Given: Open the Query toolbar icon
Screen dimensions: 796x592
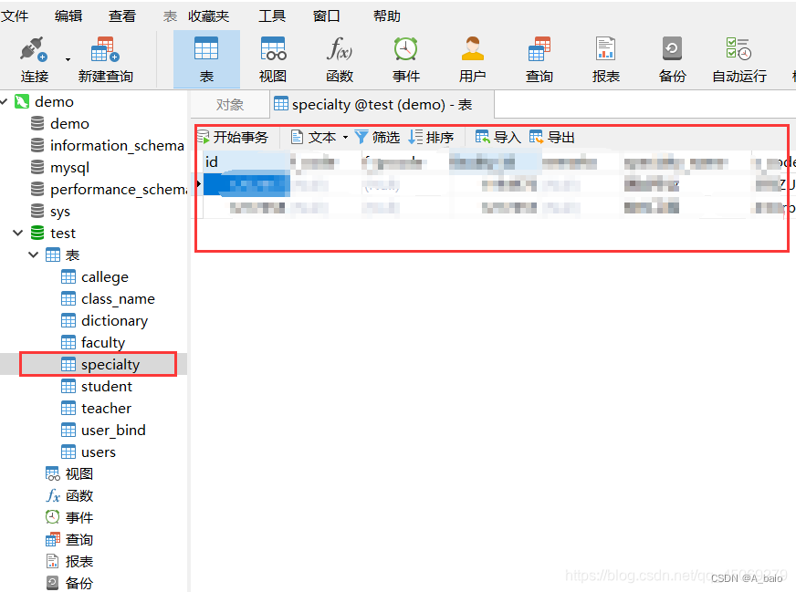Looking at the screenshot, I should [539, 49].
